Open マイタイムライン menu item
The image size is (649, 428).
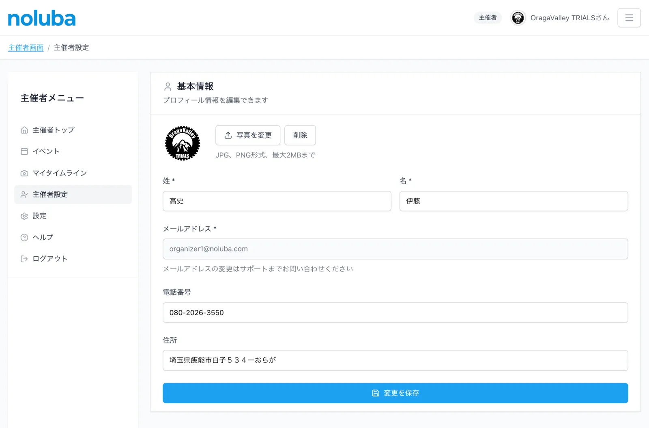pyautogui.click(x=73, y=173)
